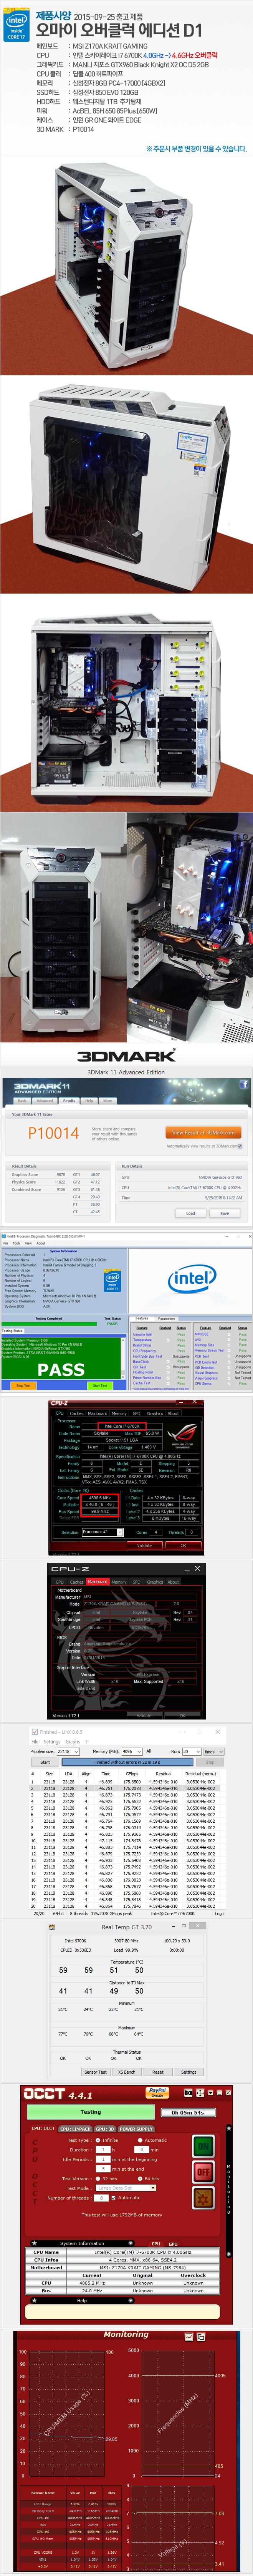Switch to POWER SUPPLY tab in OCCT

136,2129
